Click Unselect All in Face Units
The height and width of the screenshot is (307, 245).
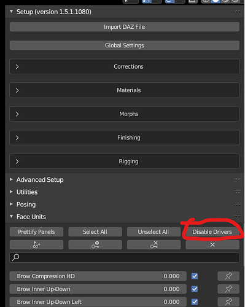click(x=154, y=232)
